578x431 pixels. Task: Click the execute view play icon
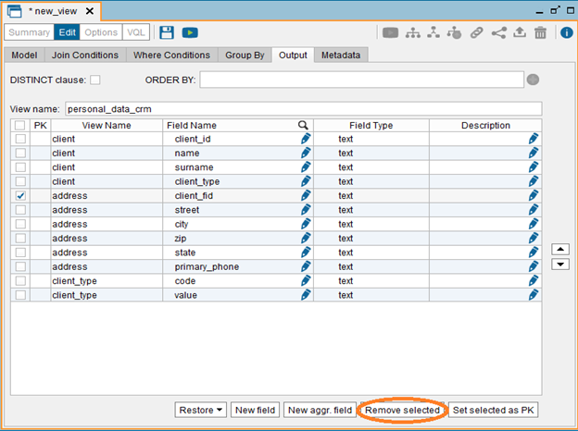[x=190, y=32]
